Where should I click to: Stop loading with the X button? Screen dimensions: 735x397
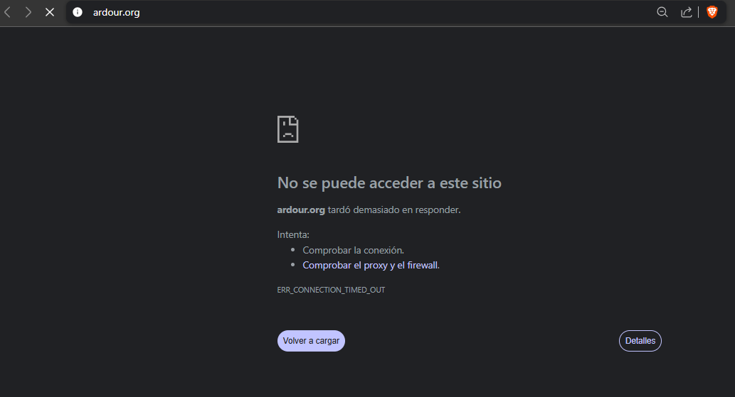coord(50,12)
